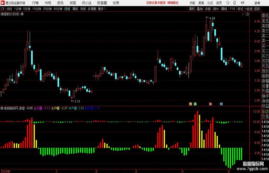Switch to 周线 weekly period tab
Viewport: 269px width, 173px height.
(75, 9)
